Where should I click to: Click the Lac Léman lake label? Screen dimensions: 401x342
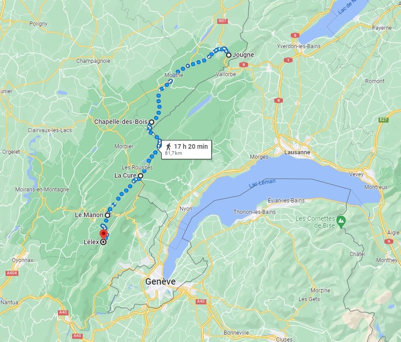[262, 183]
